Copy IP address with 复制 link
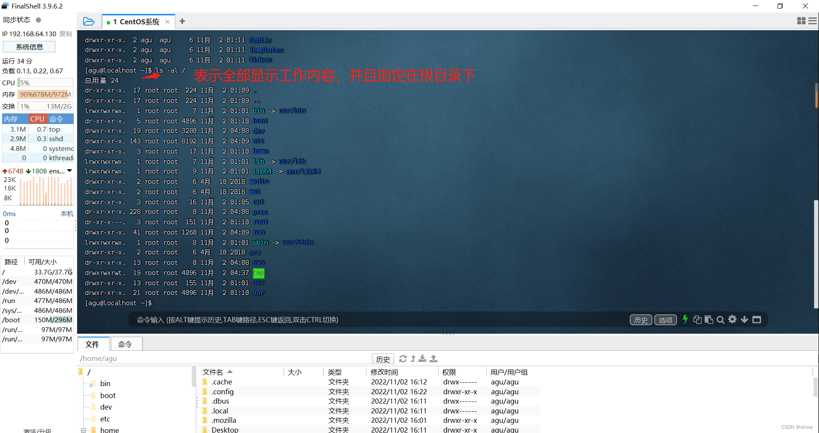Image resolution: width=819 pixels, height=433 pixels. click(66, 34)
